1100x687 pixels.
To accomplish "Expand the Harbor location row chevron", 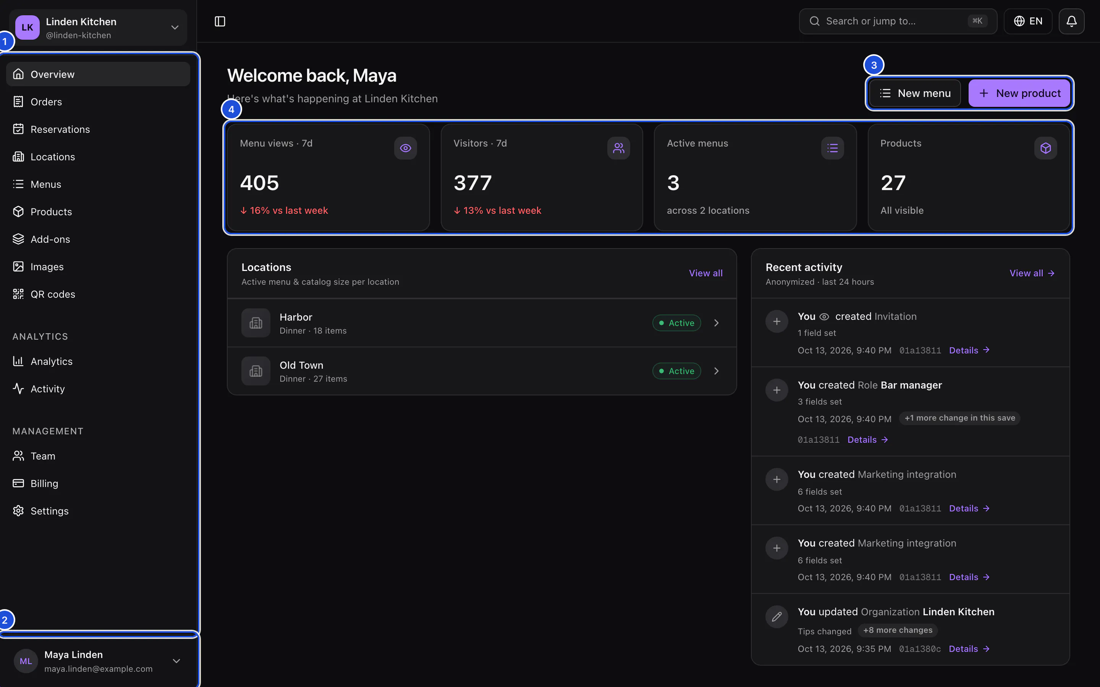I will click(x=717, y=323).
